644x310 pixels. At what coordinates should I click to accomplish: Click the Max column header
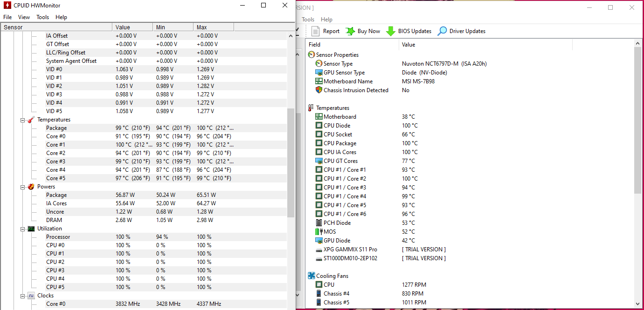213,27
